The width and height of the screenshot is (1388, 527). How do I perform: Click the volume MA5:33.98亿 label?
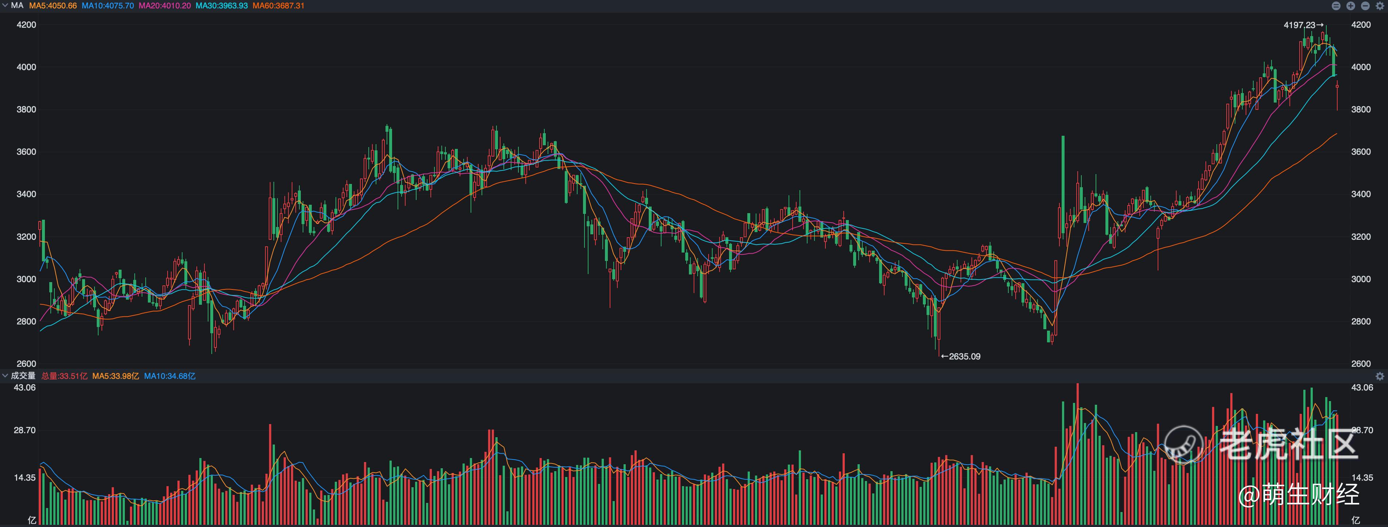coord(115,376)
